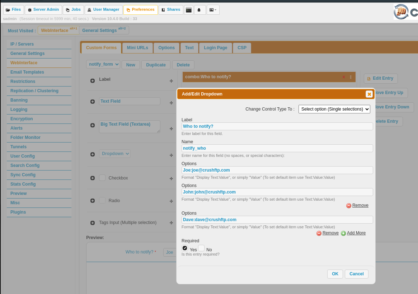Screen dimensions: 418x294
Task: Add a Checkbox control with plus icon
Action: pyautogui.click(x=93, y=178)
